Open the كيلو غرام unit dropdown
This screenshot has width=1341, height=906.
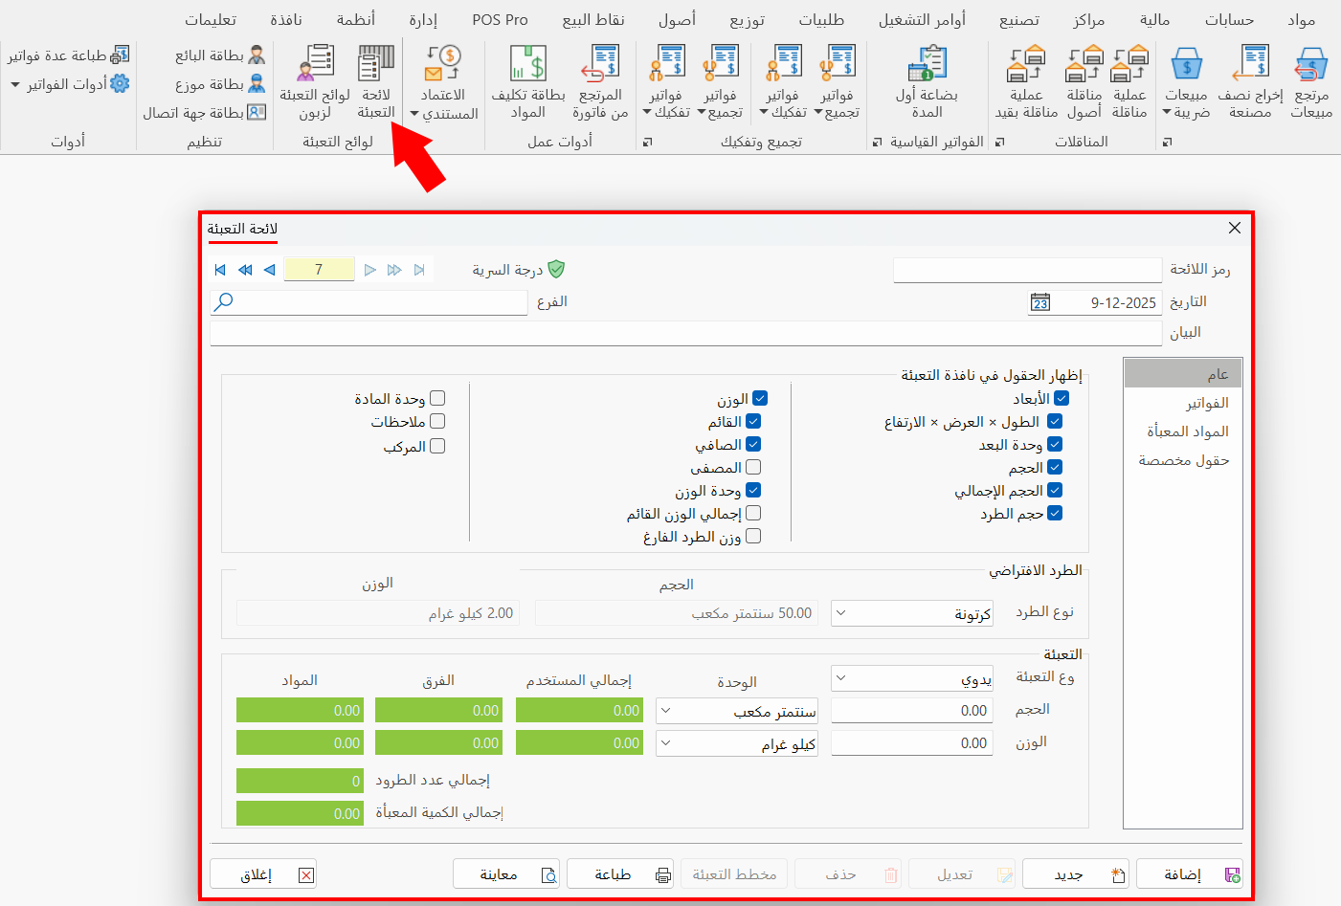[665, 742]
